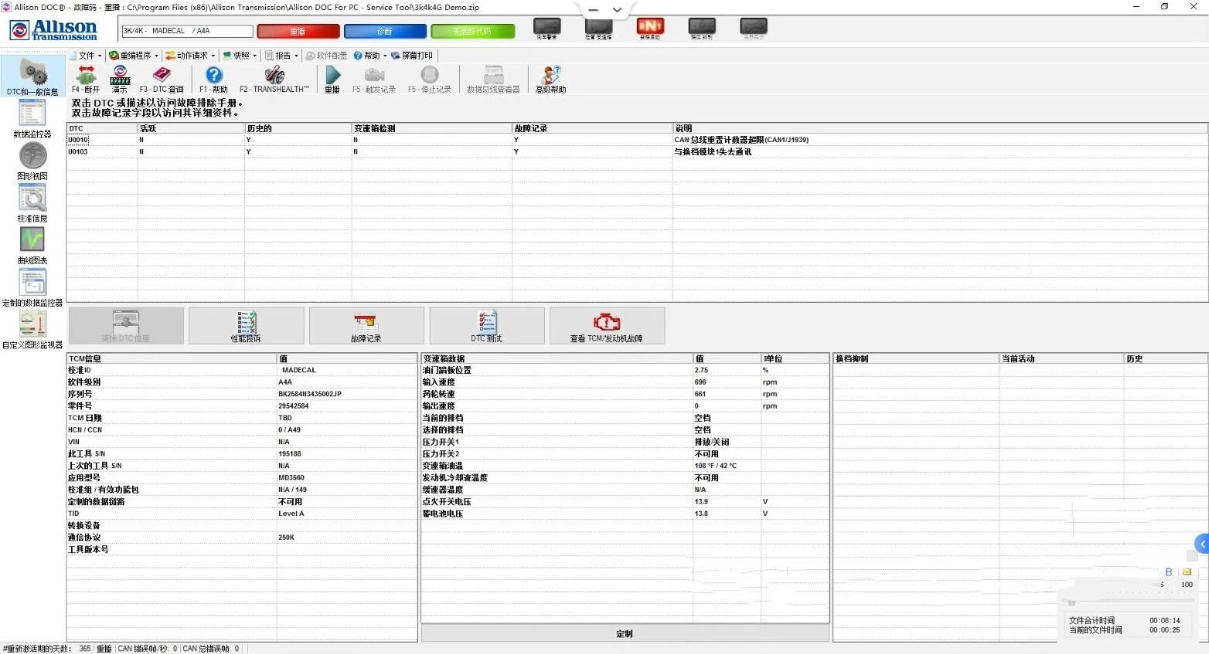Click the green 无活跃代码 status button
This screenshot has width=1209, height=654.
click(x=472, y=32)
